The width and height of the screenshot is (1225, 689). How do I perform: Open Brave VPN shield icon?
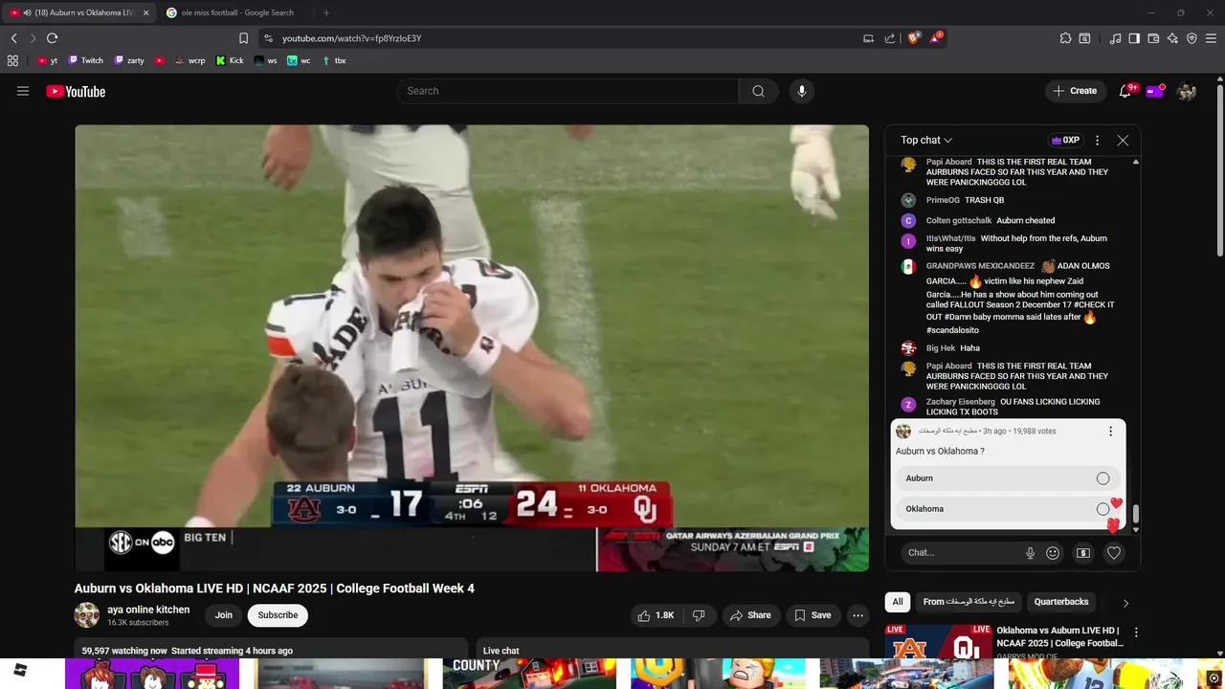1192,38
